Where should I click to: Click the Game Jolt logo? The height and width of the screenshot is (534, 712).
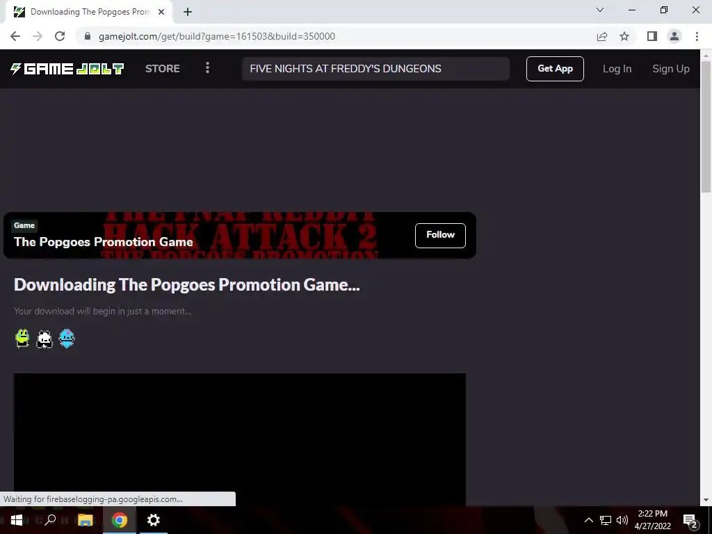coord(67,69)
